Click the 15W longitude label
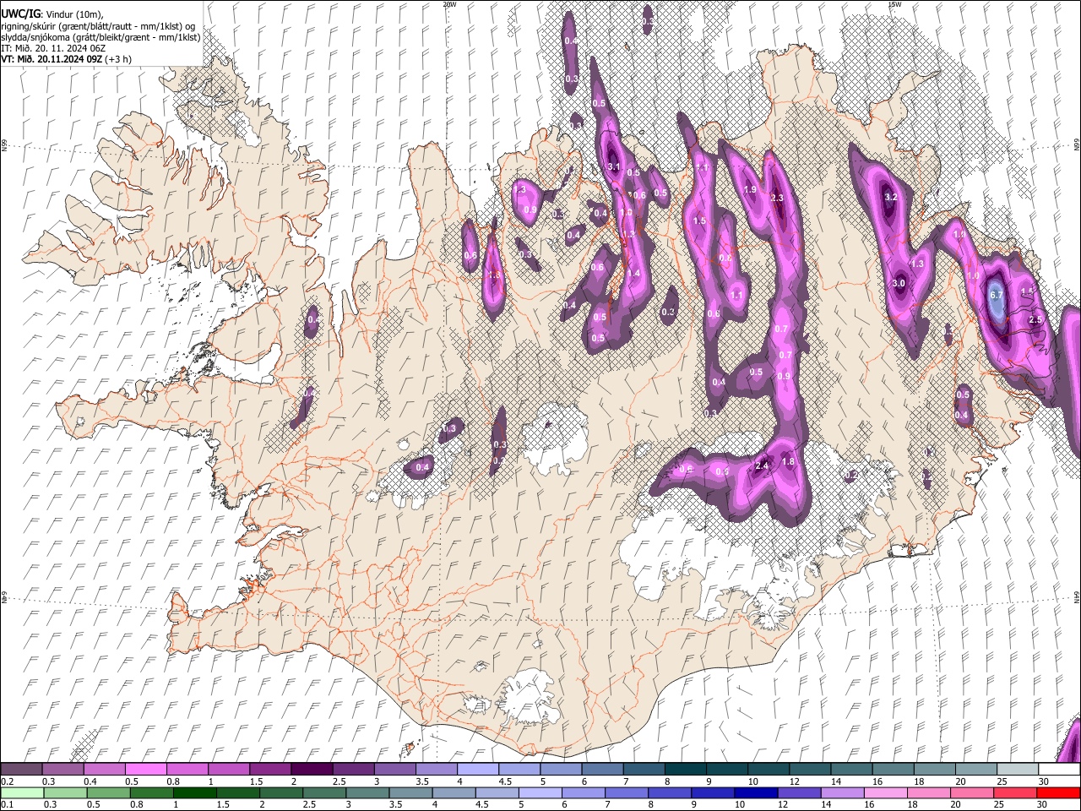 (894, 4)
